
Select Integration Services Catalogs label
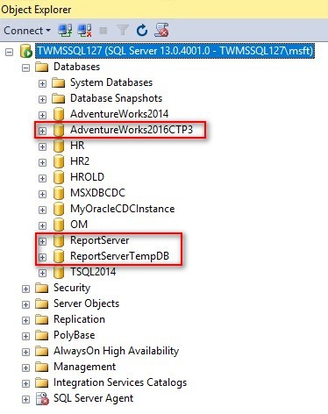coord(120,382)
